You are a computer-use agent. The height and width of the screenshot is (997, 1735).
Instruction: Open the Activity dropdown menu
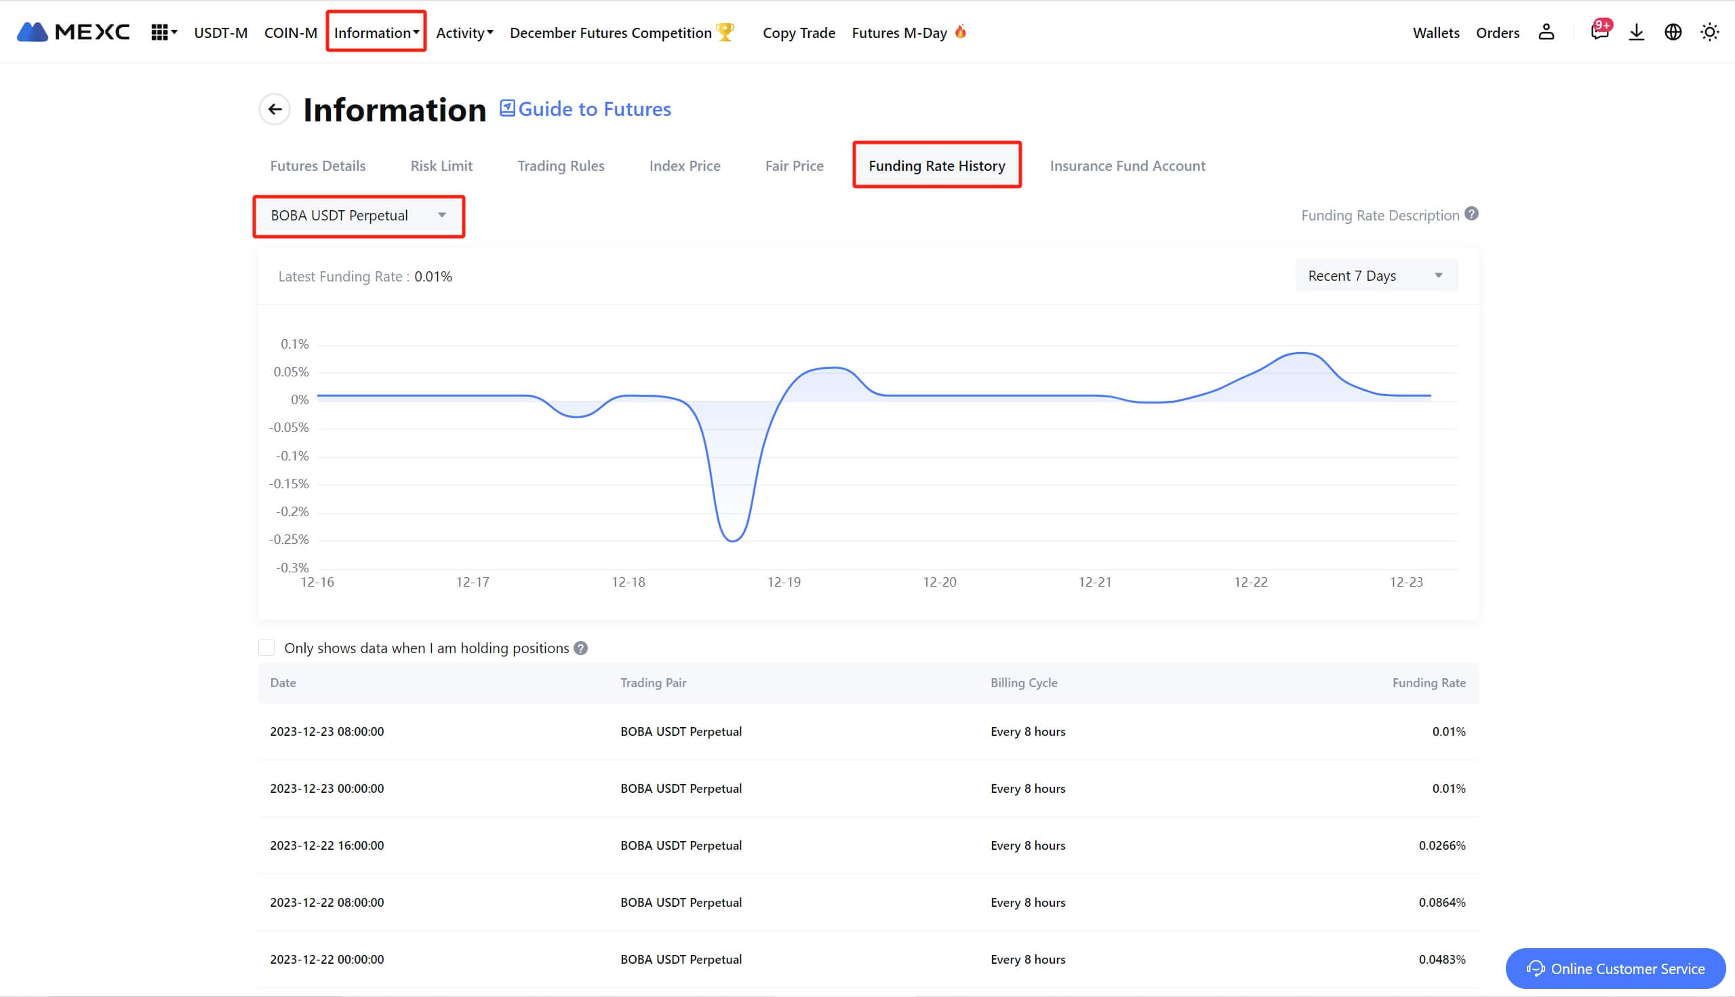click(464, 32)
